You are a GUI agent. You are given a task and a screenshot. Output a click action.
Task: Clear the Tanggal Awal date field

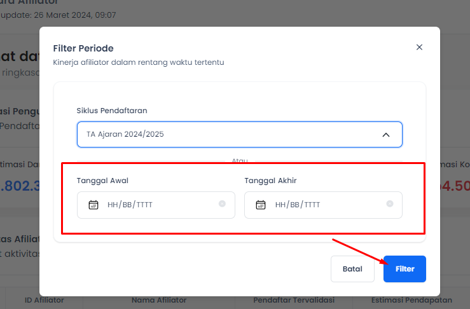click(x=222, y=204)
